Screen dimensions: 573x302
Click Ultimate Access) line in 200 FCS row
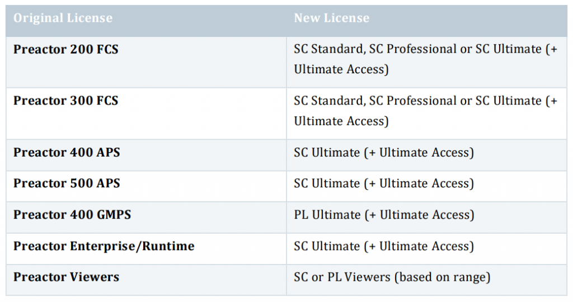point(341,69)
